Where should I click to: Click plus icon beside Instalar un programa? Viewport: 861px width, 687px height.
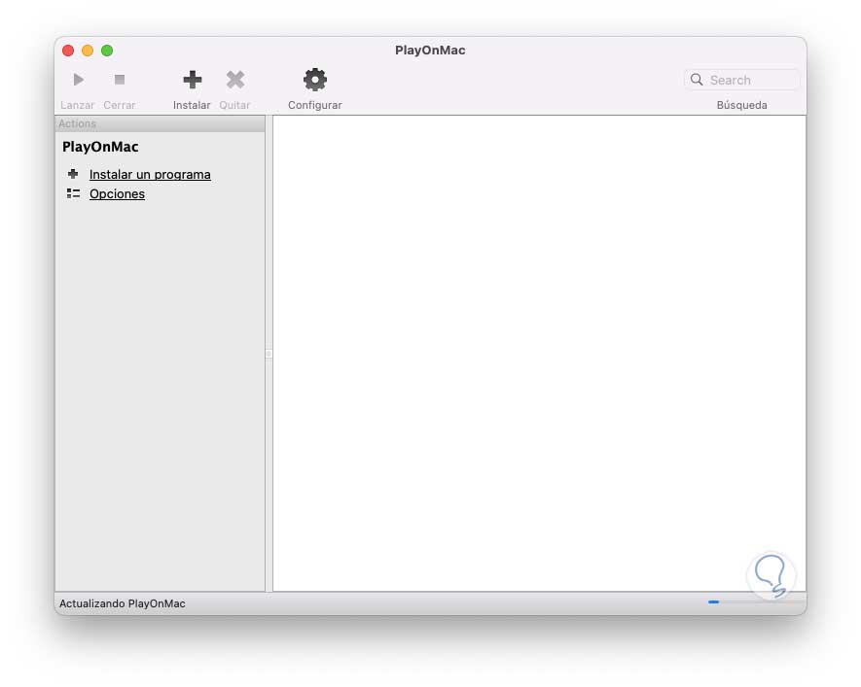click(73, 174)
